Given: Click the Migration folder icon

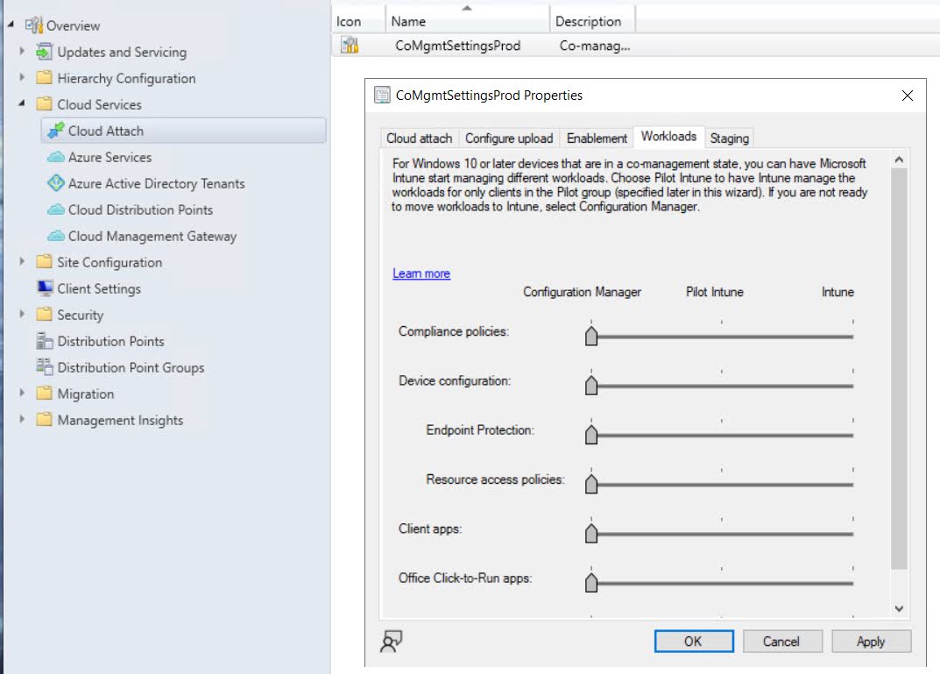Looking at the screenshot, I should [x=45, y=394].
